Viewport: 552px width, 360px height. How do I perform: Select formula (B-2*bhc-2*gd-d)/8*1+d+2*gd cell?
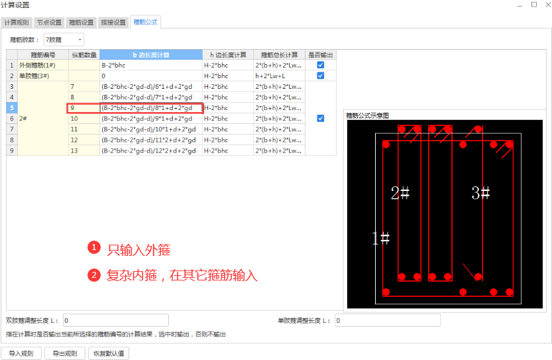coord(151,108)
